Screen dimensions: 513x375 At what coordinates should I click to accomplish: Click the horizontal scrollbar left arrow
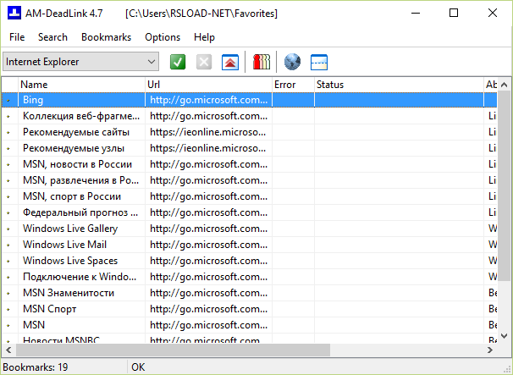(8, 350)
